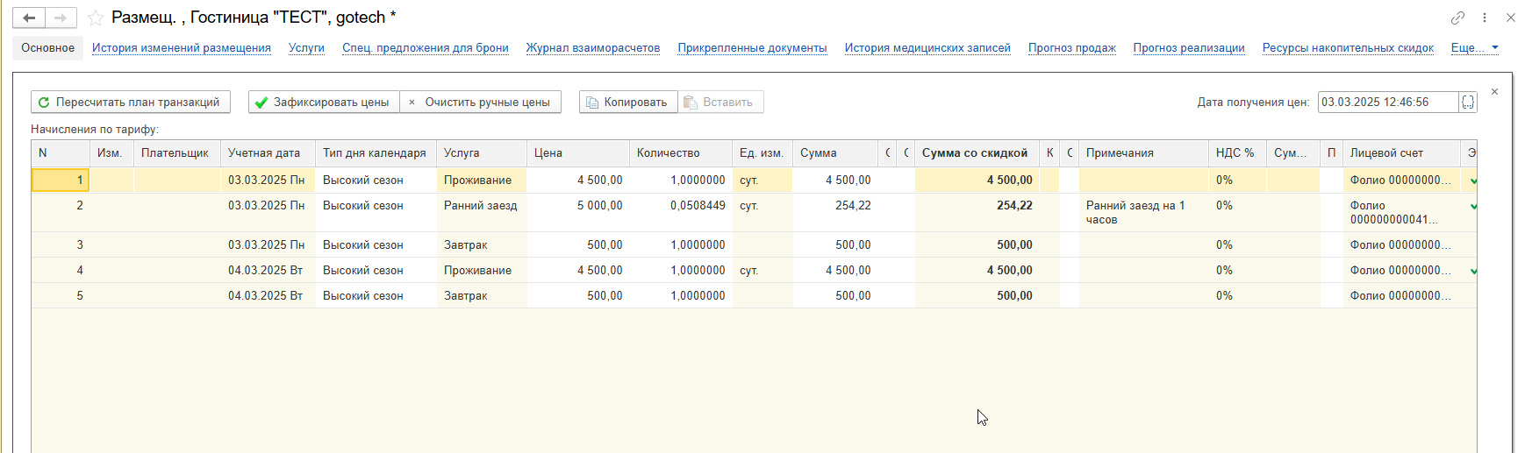The height and width of the screenshot is (453, 1525).
Task: Click the Учетная дата column header
Action: click(x=268, y=153)
